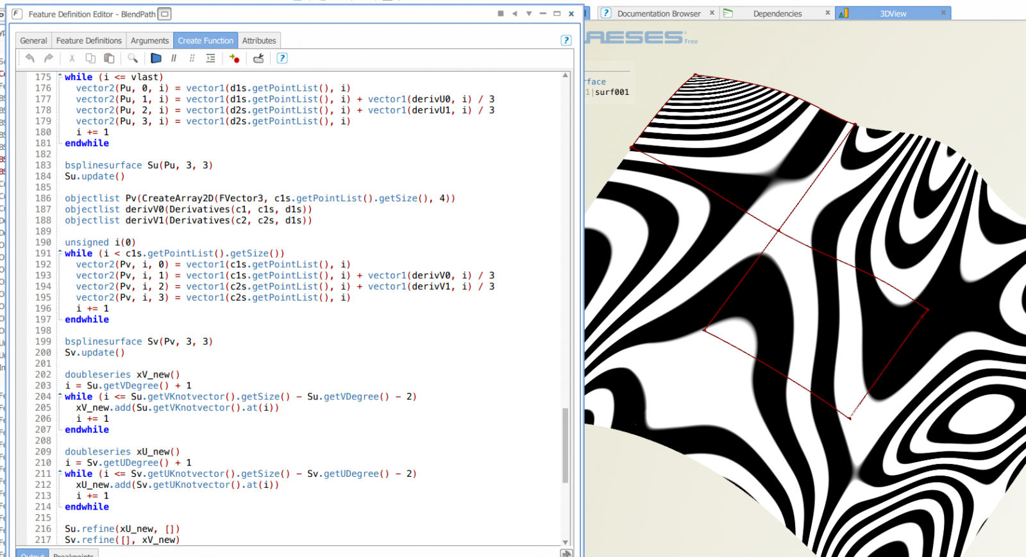Collapse the while block at line 175
This screenshot has width=1026, height=557.
click(60, 76)
